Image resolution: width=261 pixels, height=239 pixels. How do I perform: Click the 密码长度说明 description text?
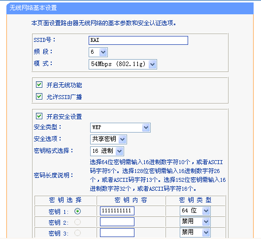[158, 175]
